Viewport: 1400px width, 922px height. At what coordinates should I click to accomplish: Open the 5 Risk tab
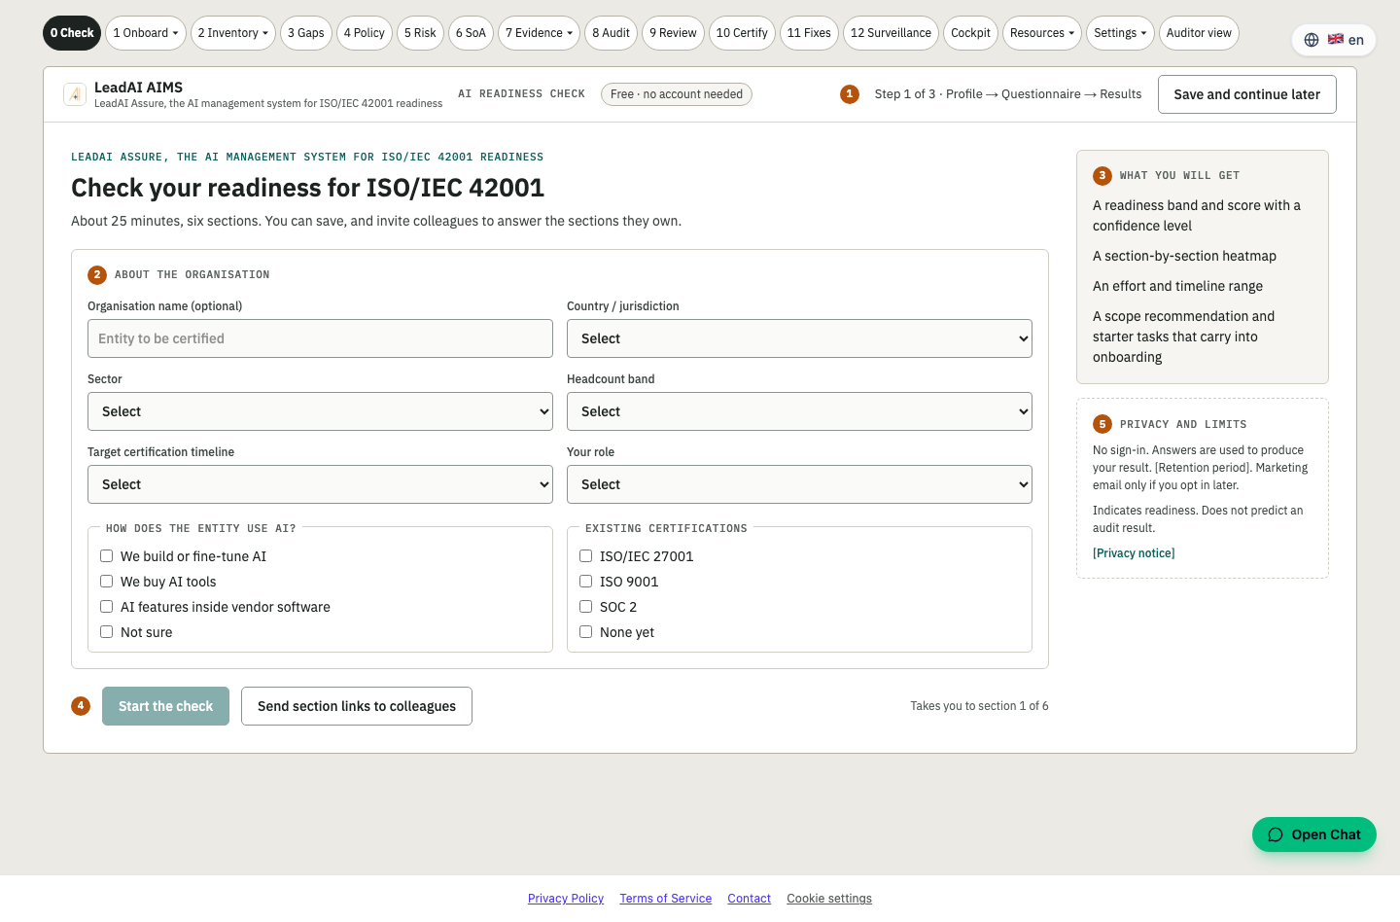(420, 33)
